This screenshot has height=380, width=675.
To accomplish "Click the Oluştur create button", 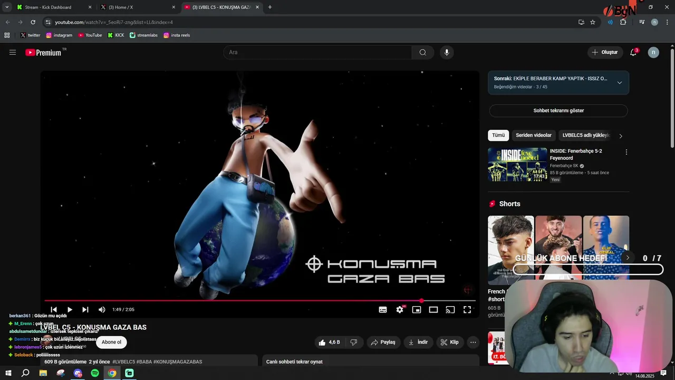I will [x=605, y=52].
